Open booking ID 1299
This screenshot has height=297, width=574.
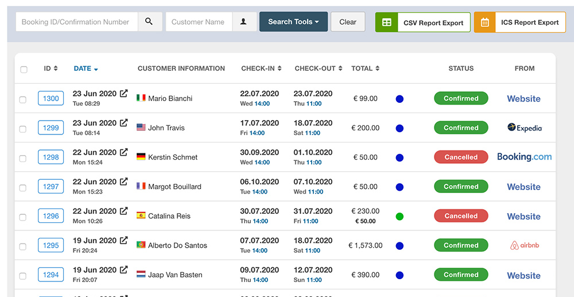point(51,128)
